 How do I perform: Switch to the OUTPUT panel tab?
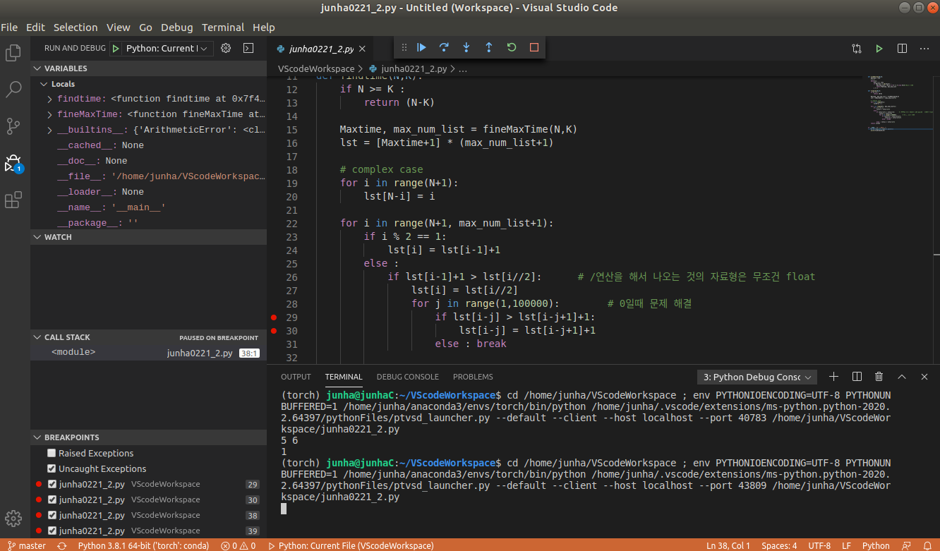[x=296, y=377]
